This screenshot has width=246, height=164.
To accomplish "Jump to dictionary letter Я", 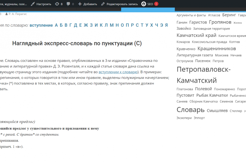I will tap(166, 25).
